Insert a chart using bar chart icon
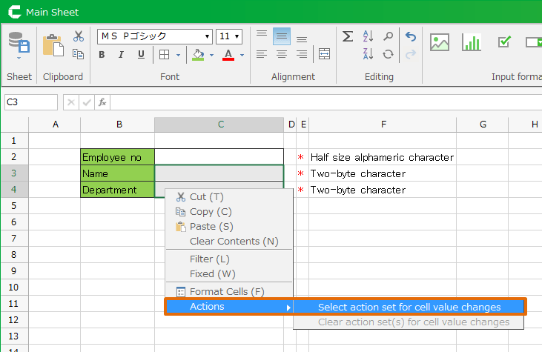Image resolution: width=542 pixels, height=352 pixels. coord(472,42)
